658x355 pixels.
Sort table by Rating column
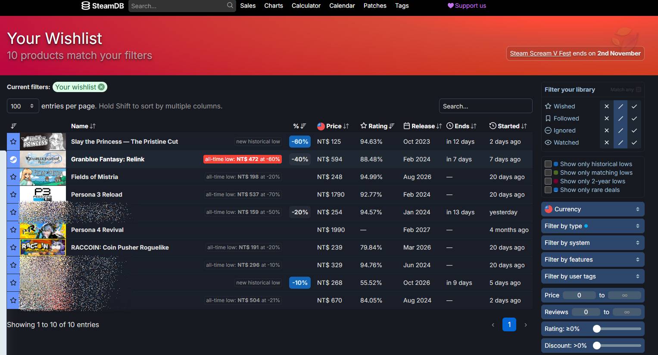click(x=377, y=126)
